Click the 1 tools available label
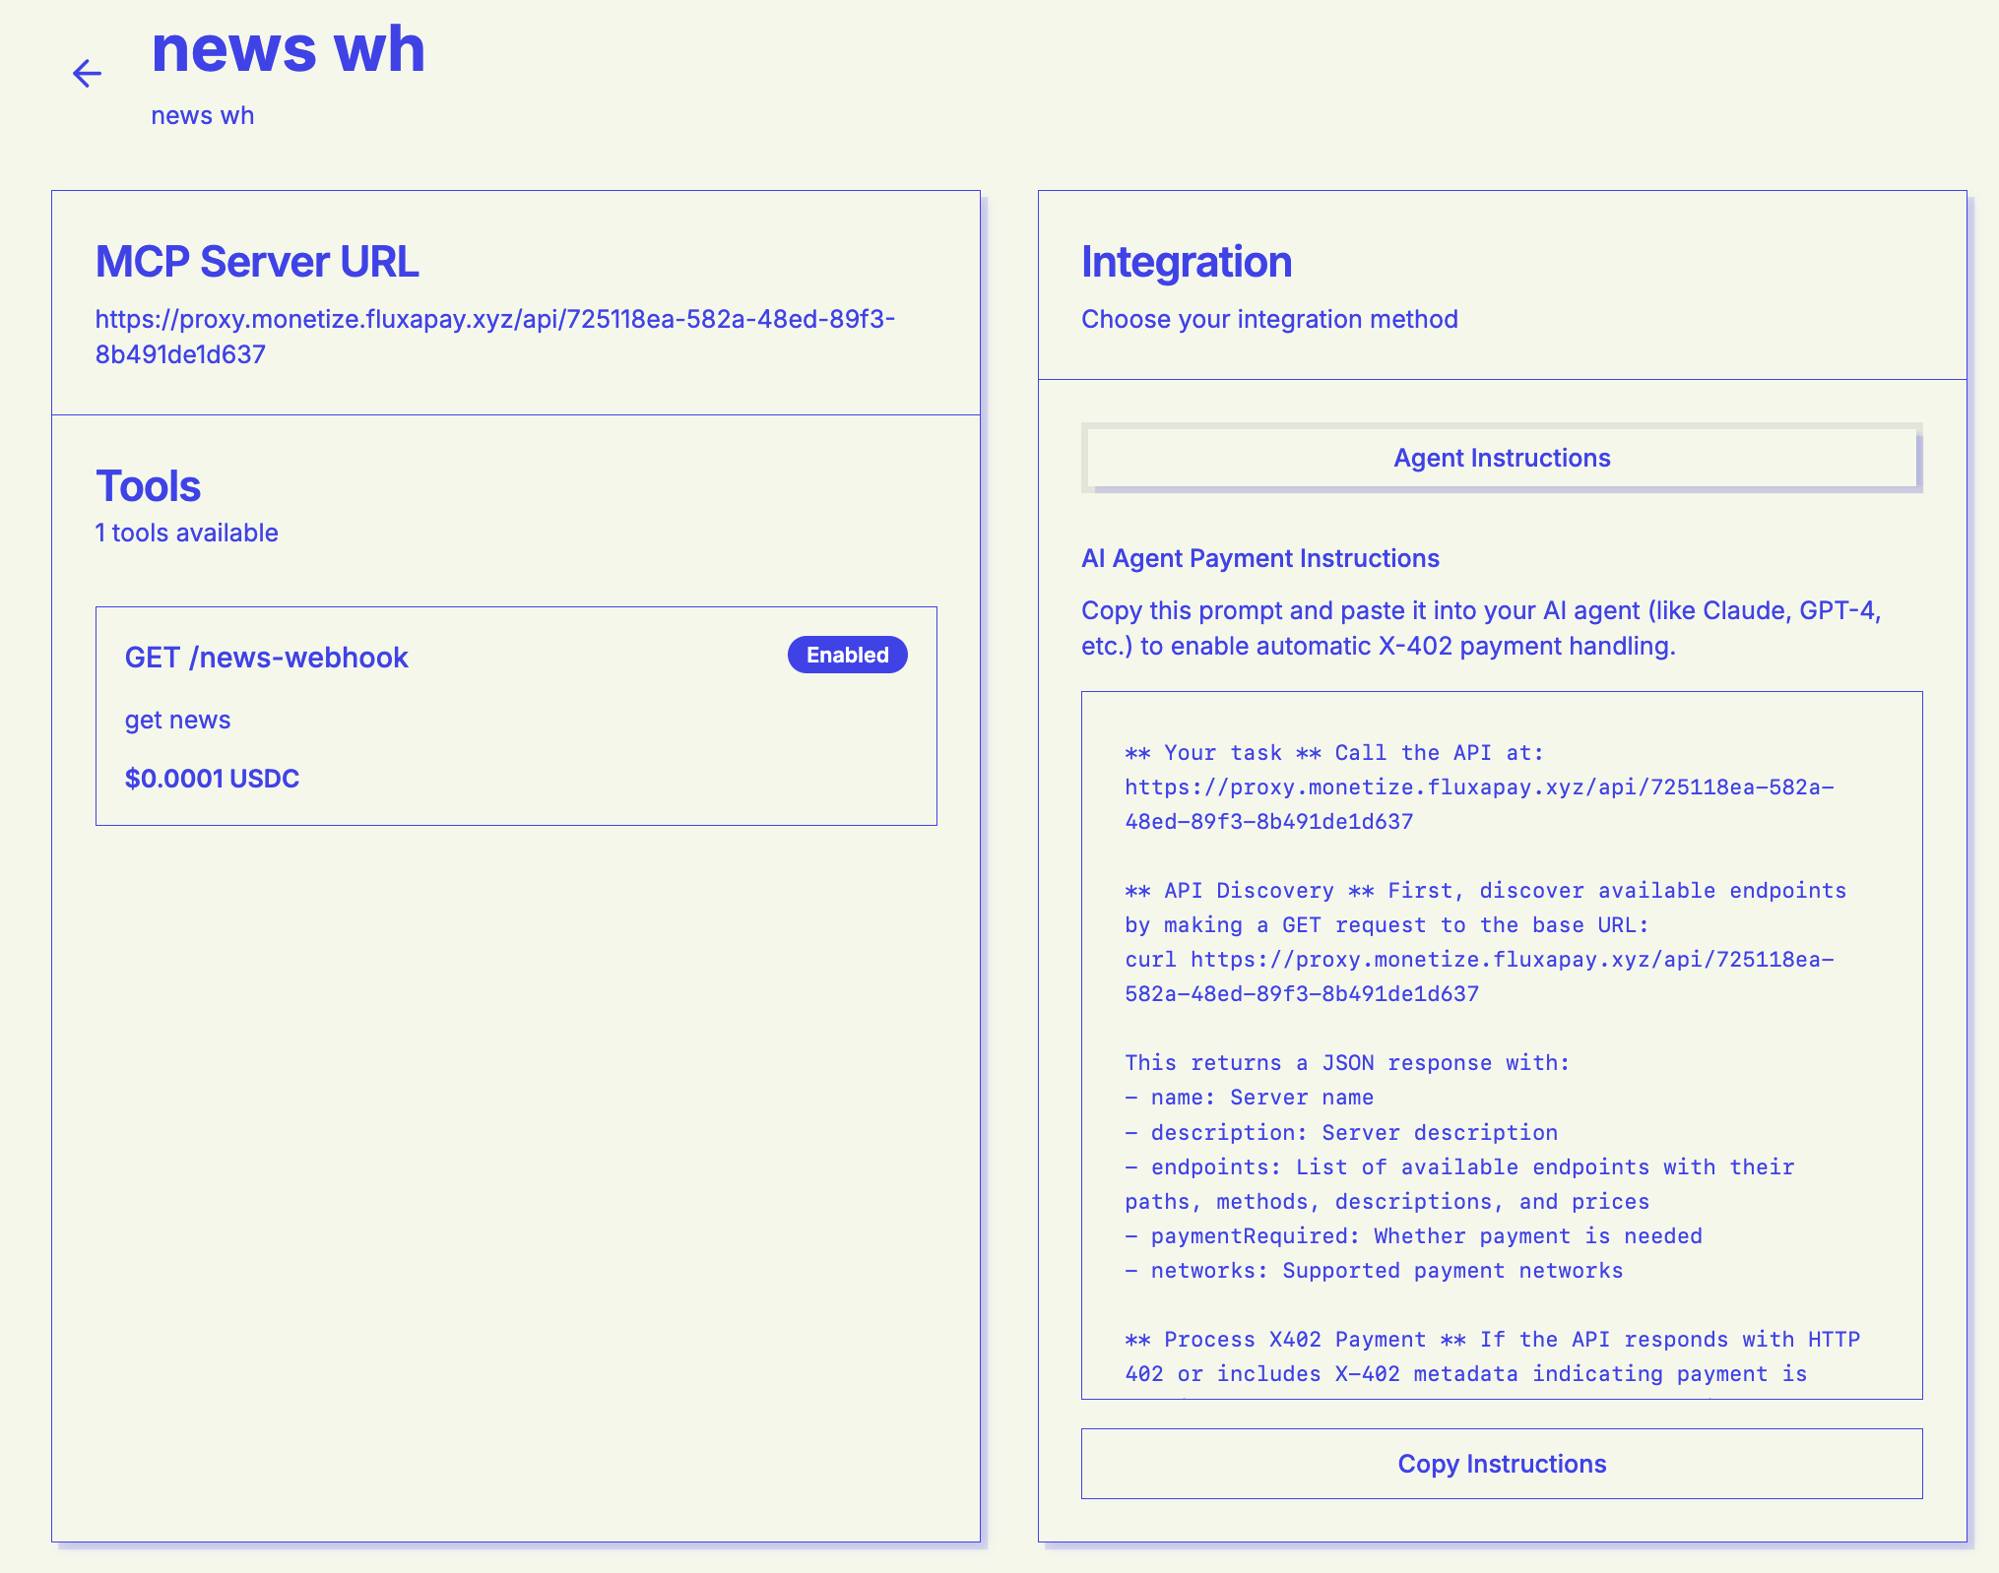1999x1573 pixels. point(186,533)
